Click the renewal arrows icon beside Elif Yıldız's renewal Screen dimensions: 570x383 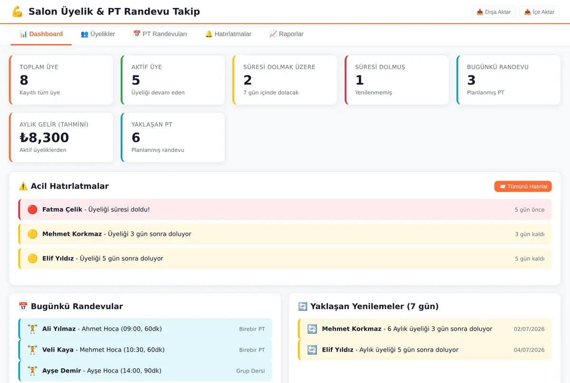312,350
